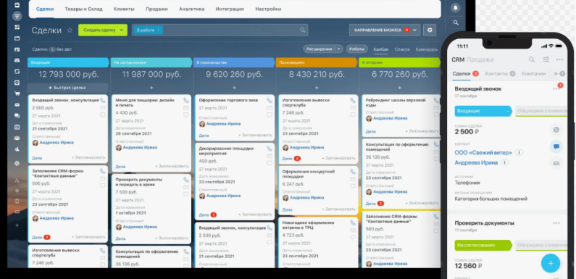Click the '+ Быстрая сделка' button

point(68,88)
